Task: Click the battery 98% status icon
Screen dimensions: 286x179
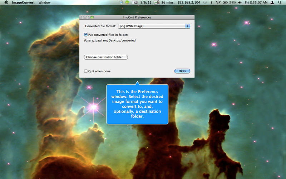Action: [x=229, y=3]
